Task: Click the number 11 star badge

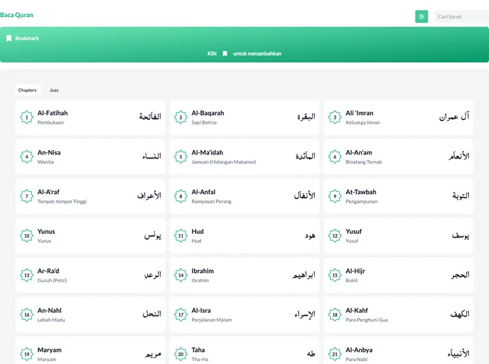Action: (x=181, y=236)
